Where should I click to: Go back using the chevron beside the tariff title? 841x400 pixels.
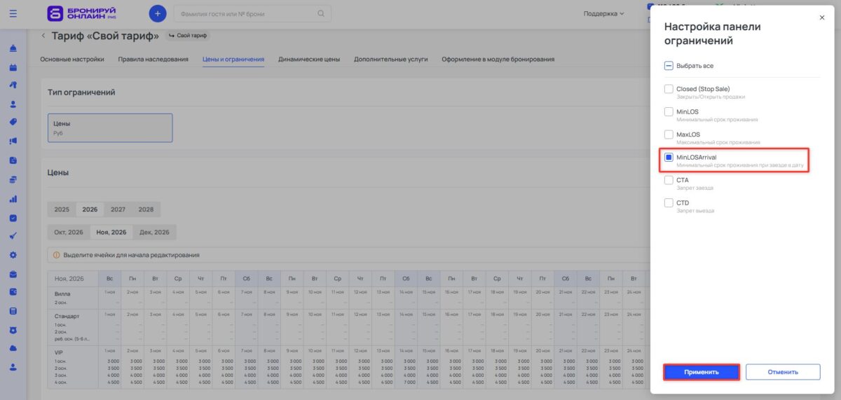click(43, 36)
